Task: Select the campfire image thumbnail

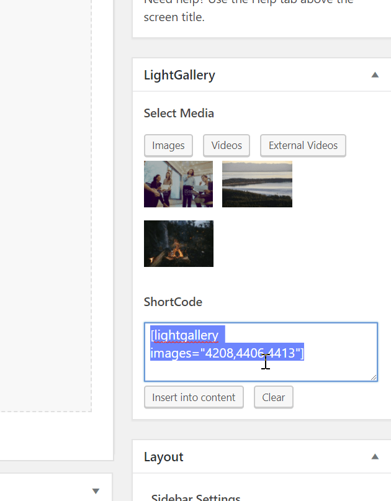Action: click(x=178, y=243)
